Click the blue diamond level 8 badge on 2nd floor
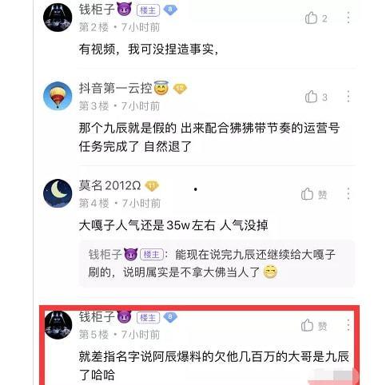Screen dimensions: 390x385 click(x=170, y=10)
